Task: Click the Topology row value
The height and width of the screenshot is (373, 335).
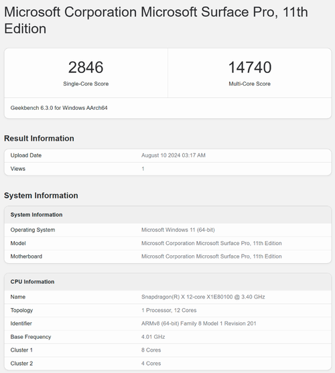Action: (169, 310)
